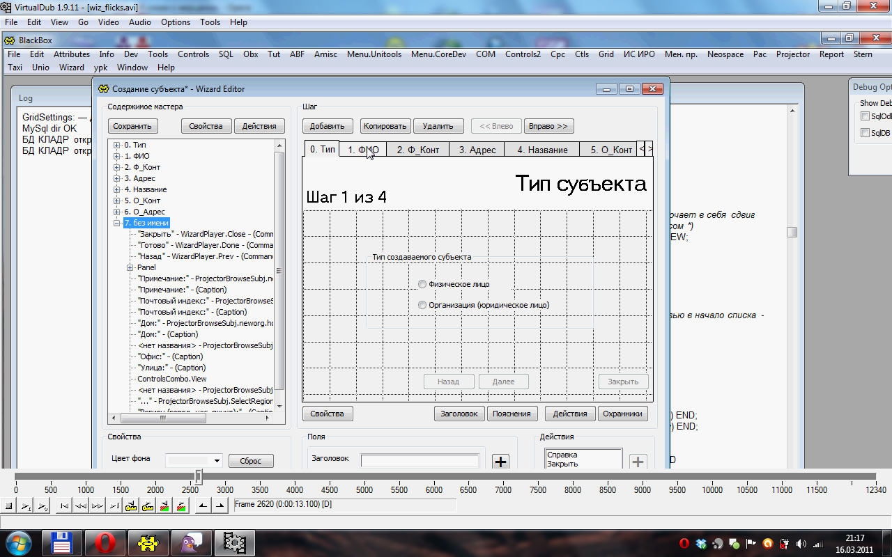This screenshot has height=557, width=892.
Task: Switch to the 4. Название tab
Action: 542,150
